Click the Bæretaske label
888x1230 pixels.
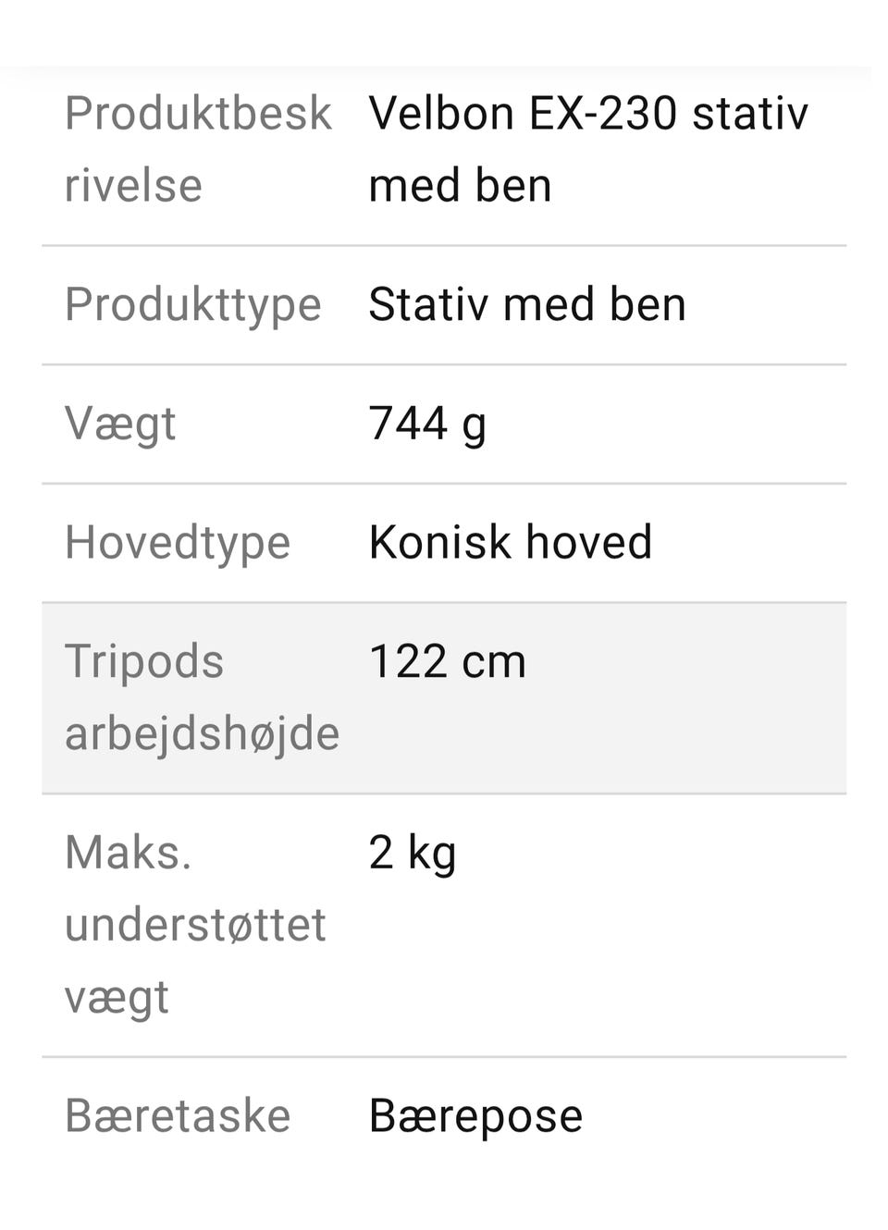pyautogui.click(x=177, y=1116)
